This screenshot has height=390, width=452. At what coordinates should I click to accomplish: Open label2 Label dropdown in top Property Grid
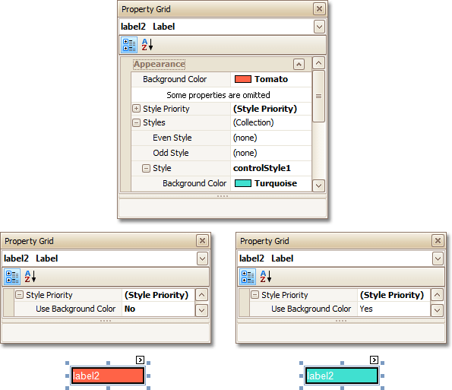(319, 27)
